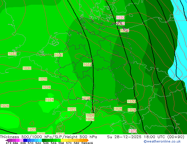The height and width of the screenshot is (144, 187).
Task: Click the forecast date 'Su 28-12-2025 18:00 UTC'
Action: (x=136, y=137)
